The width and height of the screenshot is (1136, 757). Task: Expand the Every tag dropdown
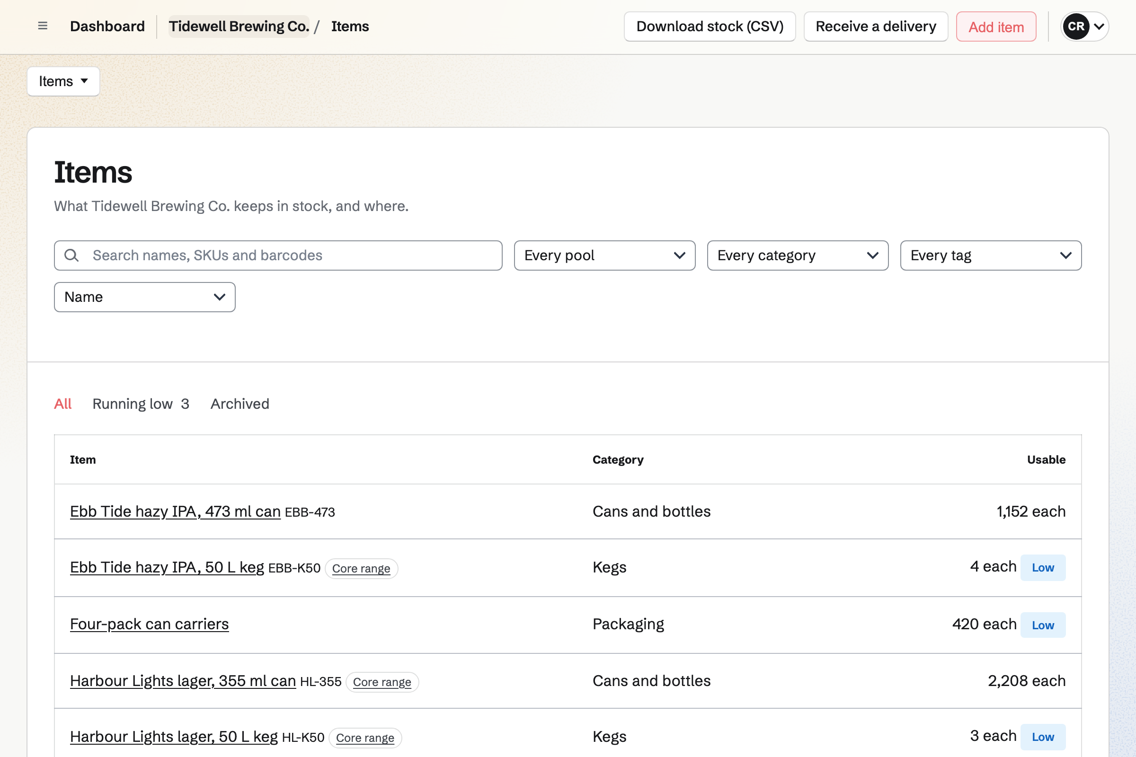tap(991, 255)
